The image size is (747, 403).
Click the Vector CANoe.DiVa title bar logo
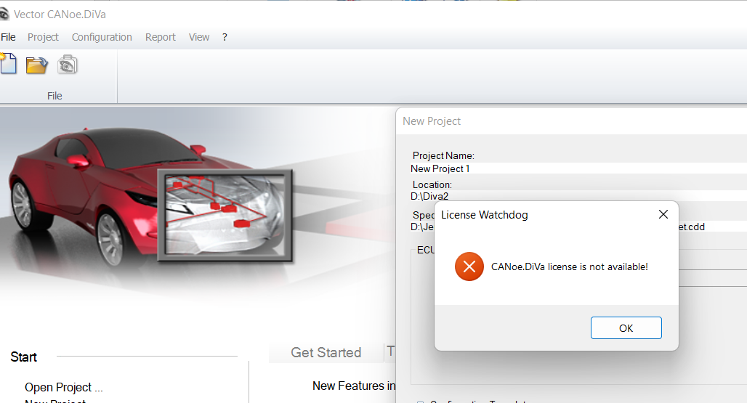point(4,15)
